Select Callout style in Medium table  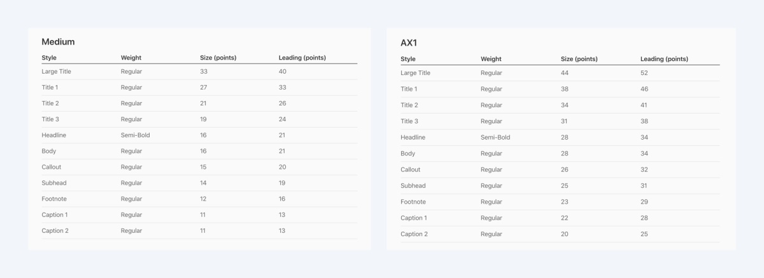[x=52, y=167]
